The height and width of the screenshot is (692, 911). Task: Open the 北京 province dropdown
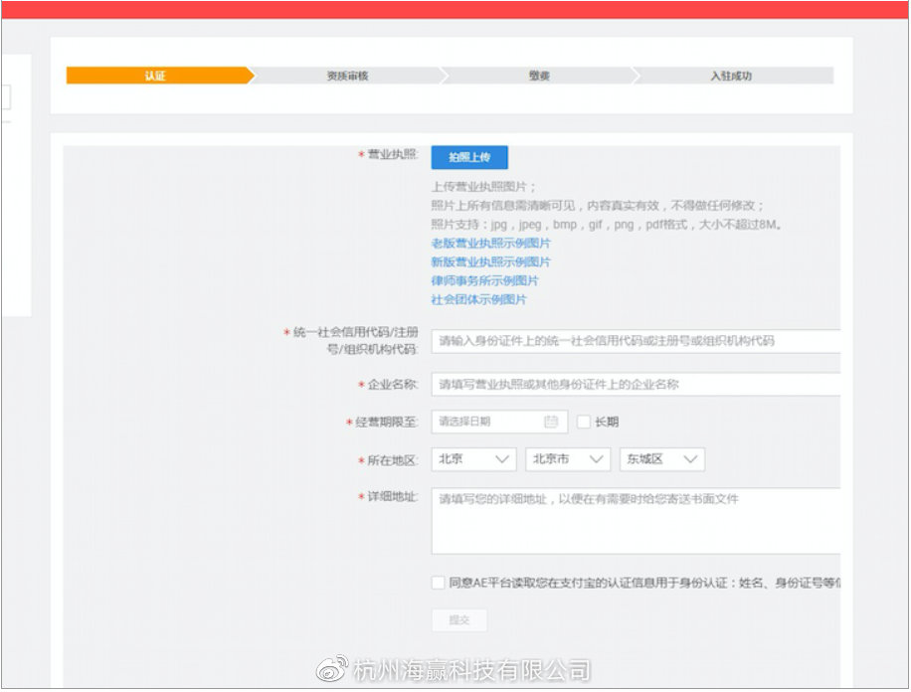pyautogui.click(x=473, y=459)
